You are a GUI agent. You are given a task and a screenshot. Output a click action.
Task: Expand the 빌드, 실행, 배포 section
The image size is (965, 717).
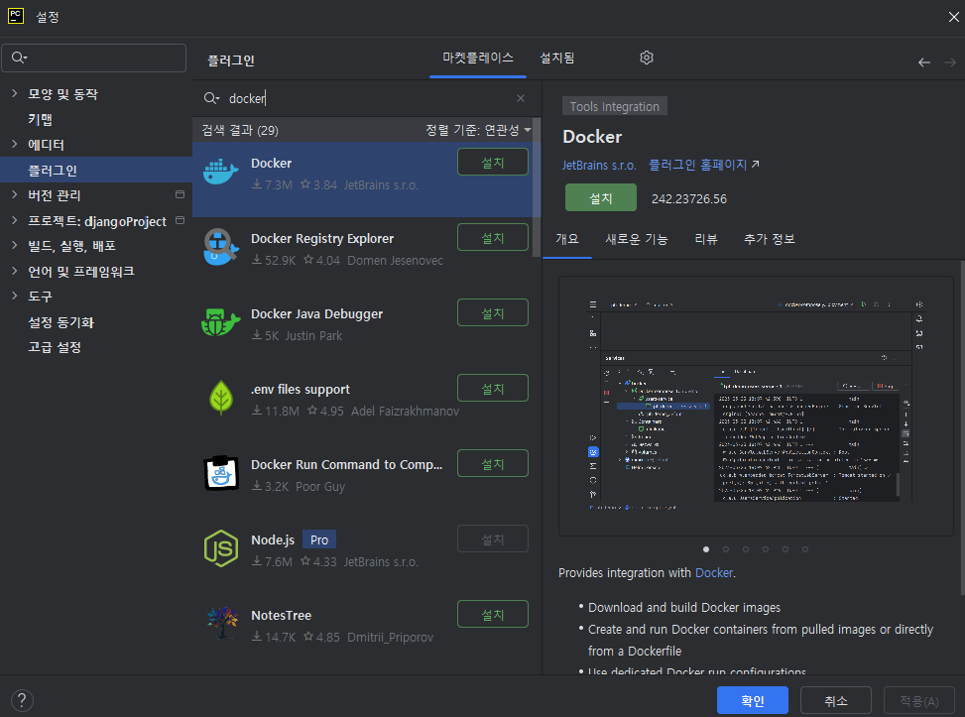pos(15,245)
